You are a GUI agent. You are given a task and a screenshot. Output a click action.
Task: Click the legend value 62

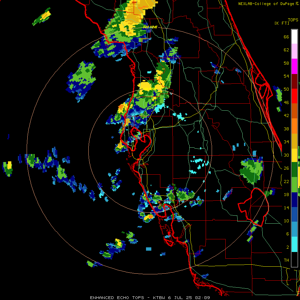click(x=286, y=50)
